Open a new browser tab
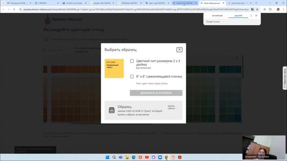The width and height of the screenshot is (287, 161). 256,3
